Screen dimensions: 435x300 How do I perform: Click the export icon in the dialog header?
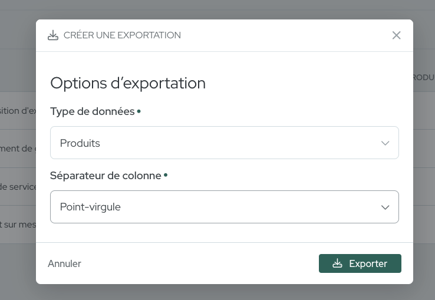[53, 35]
